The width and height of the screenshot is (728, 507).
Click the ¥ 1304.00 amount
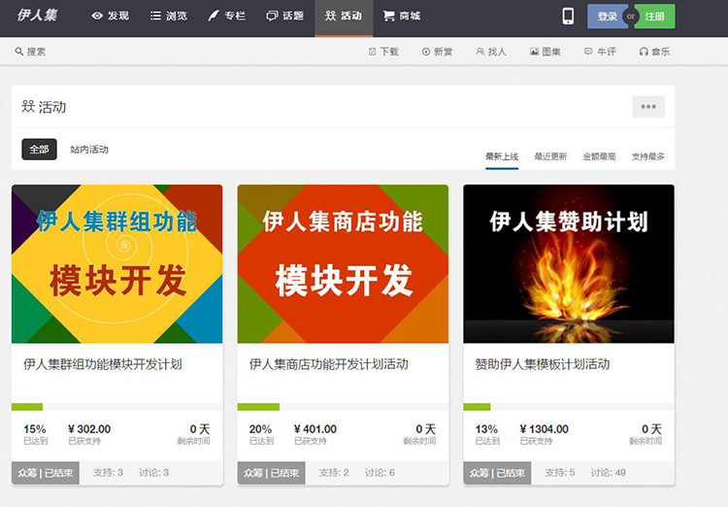point(545,429)
